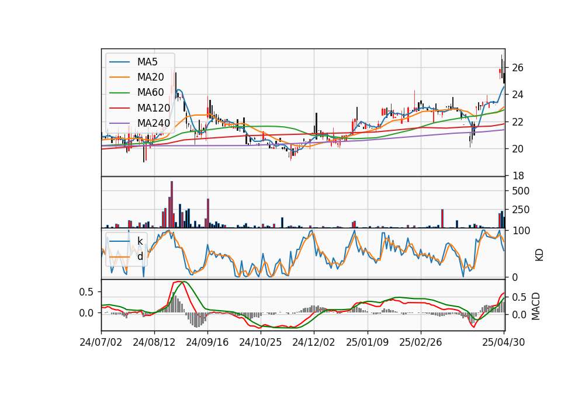Click the date label 24/10/25

click(261, 342)
